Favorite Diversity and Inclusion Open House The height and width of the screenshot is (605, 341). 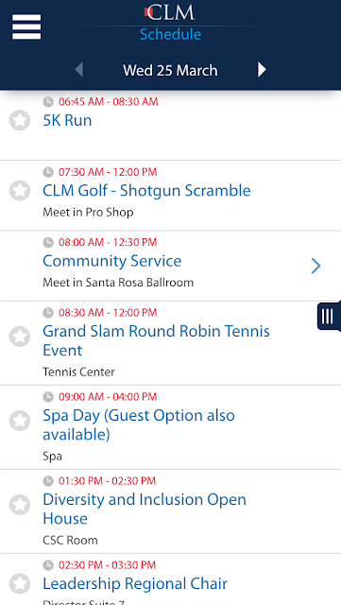20,505
